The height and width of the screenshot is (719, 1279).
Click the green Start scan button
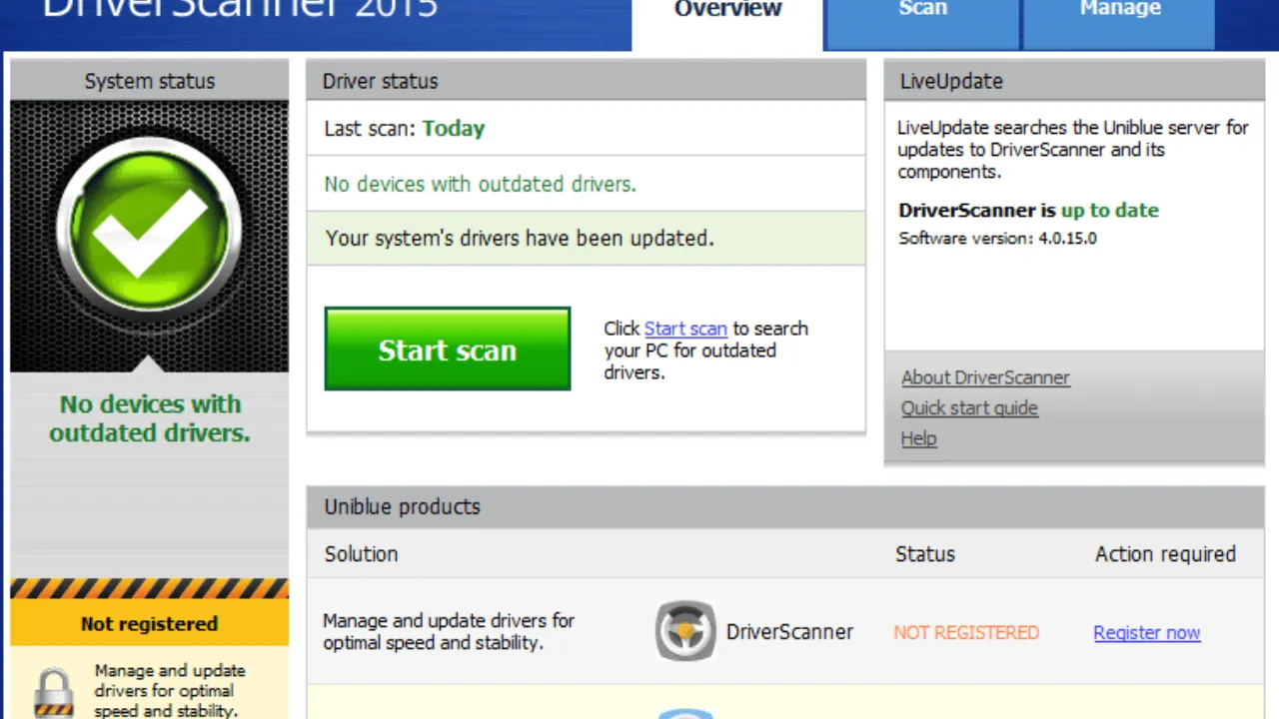(x=448, y=349)
